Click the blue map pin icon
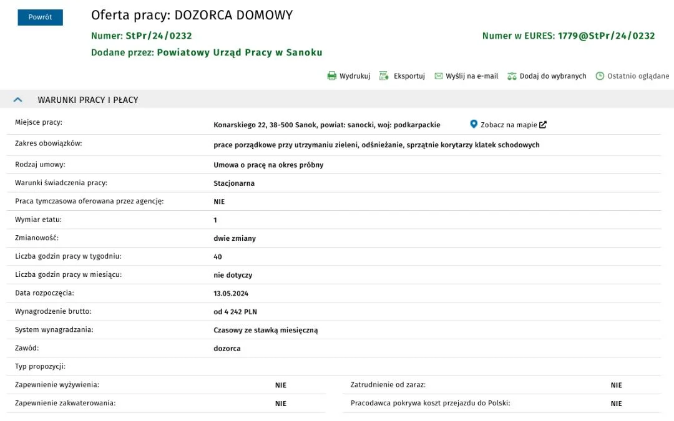This screenshot has height=421, width=674. (x=473, y=124)
